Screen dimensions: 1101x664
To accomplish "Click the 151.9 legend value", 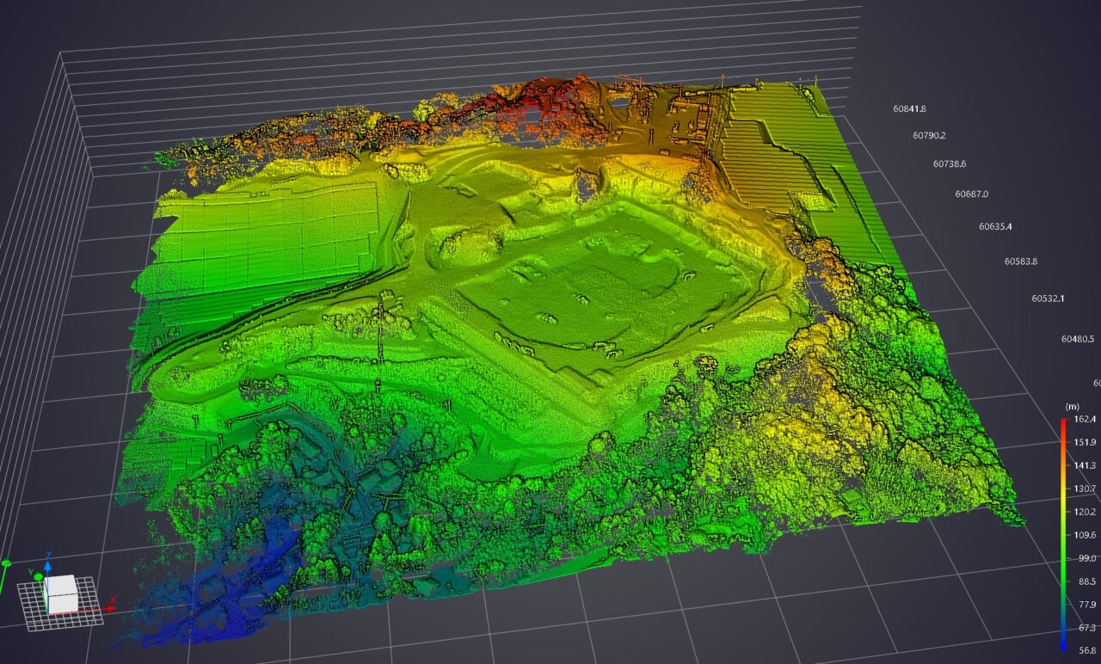I will pyautogui.click(x=1086, y=442).
